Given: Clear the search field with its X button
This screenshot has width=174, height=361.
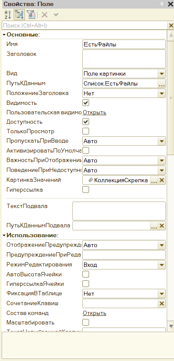Looking at the screenshot, I should [171, 25].
